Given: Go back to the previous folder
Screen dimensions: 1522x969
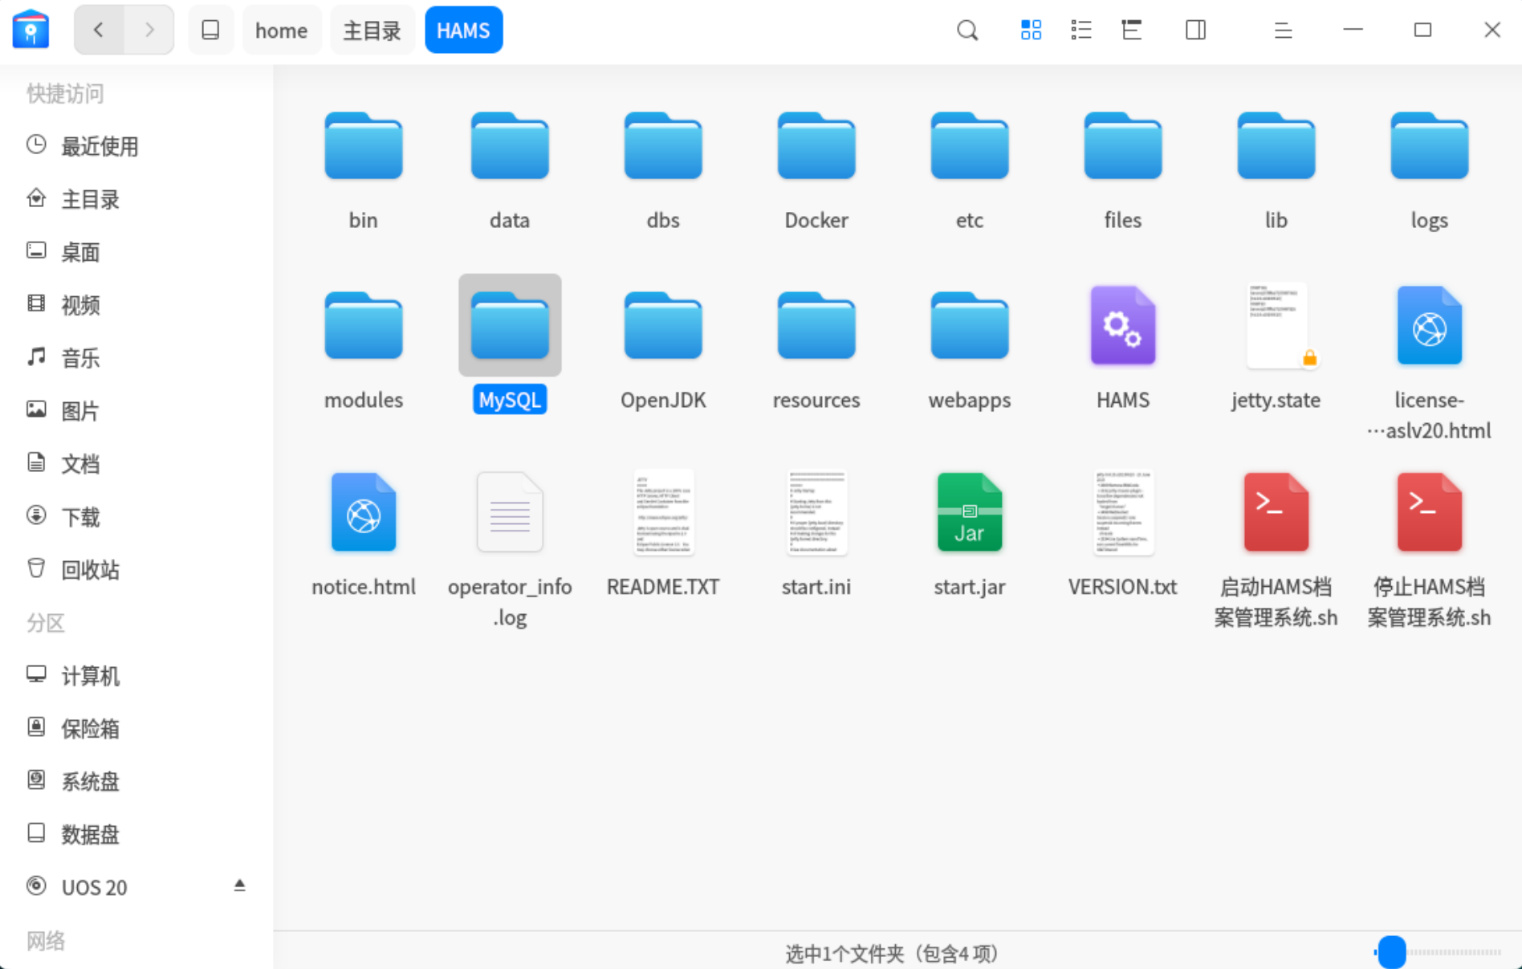Looking at the screenshot, I should point(99,31).
